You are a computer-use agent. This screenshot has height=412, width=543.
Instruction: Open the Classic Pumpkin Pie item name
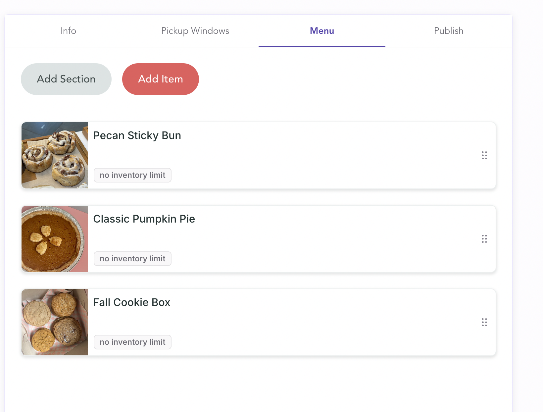[x=144, y=219]
